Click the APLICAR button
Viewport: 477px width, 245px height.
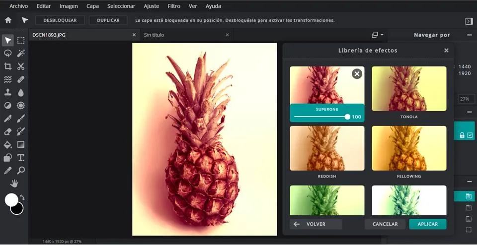427,224
